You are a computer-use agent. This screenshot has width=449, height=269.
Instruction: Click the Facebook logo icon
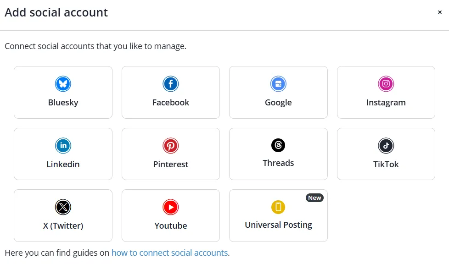pyautogui.click(x=170, y=84)
